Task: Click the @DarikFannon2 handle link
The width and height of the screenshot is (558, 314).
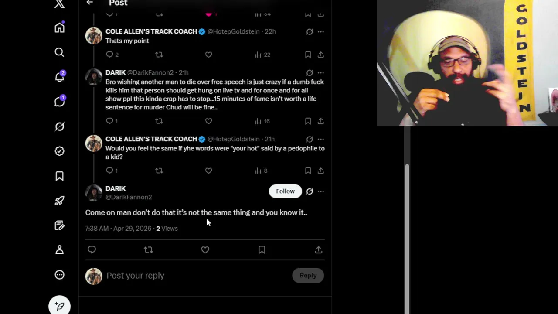Action: coord(129,197)
